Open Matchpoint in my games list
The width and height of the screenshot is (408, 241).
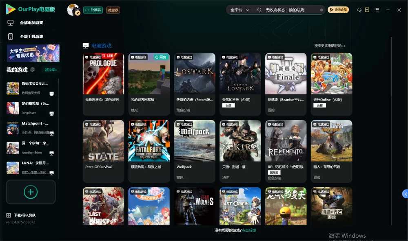coord(31,128)
